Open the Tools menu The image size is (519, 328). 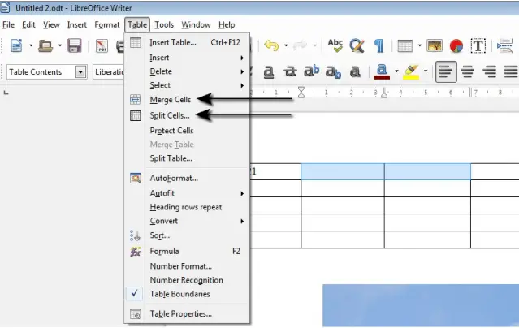coord(164,25)
